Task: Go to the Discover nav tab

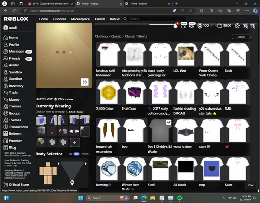Action: [59, 19]
